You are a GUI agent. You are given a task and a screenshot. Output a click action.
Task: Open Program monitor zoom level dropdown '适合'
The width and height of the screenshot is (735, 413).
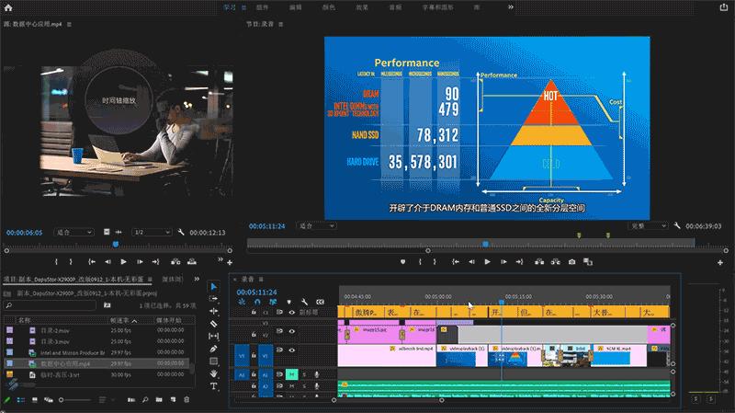click(317, 225)
